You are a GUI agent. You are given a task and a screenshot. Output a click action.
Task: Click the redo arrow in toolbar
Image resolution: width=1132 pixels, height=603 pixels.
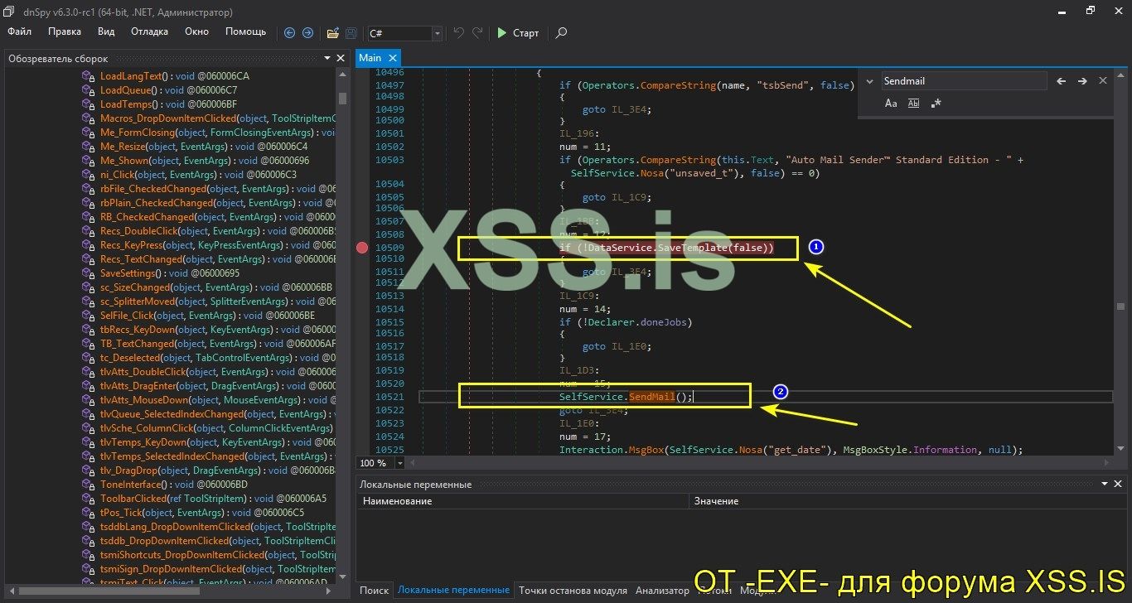tap(477, 33)
